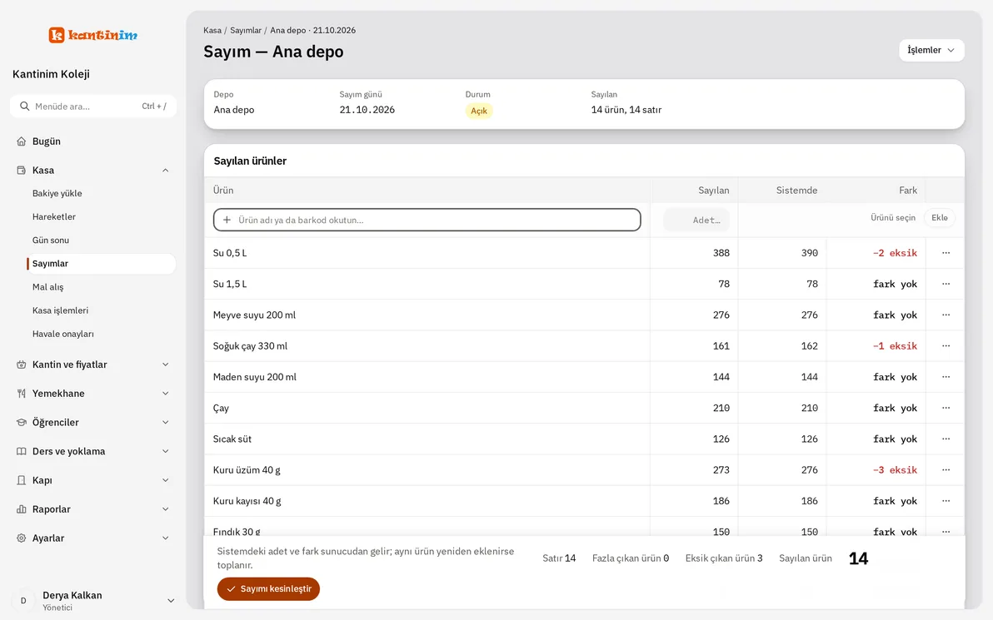Click the Derya Kalkan avatar

[24, 601]
